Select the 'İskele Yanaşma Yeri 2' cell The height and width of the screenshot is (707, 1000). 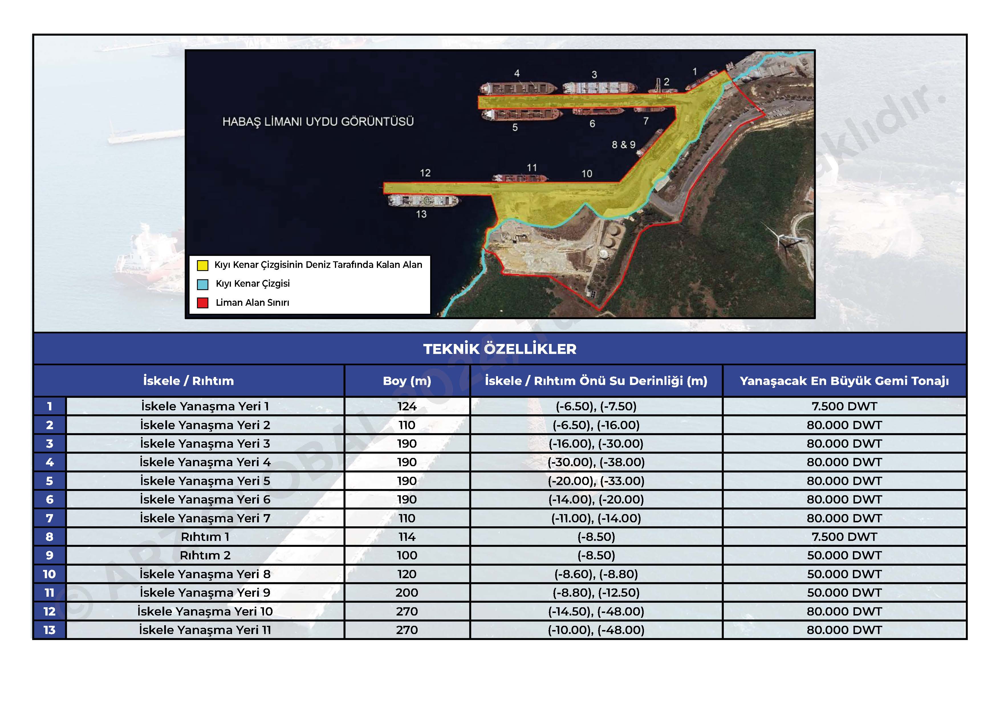205,425
